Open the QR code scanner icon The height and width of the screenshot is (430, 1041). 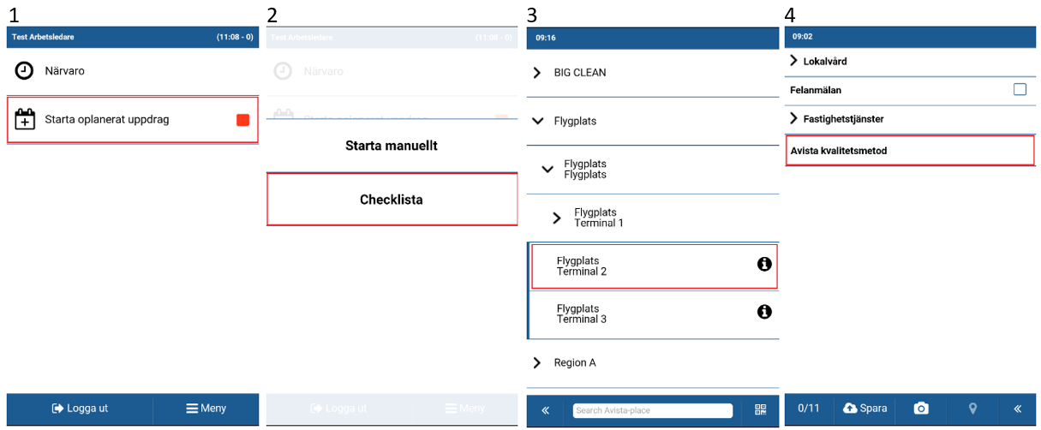[x=761, y=410]
